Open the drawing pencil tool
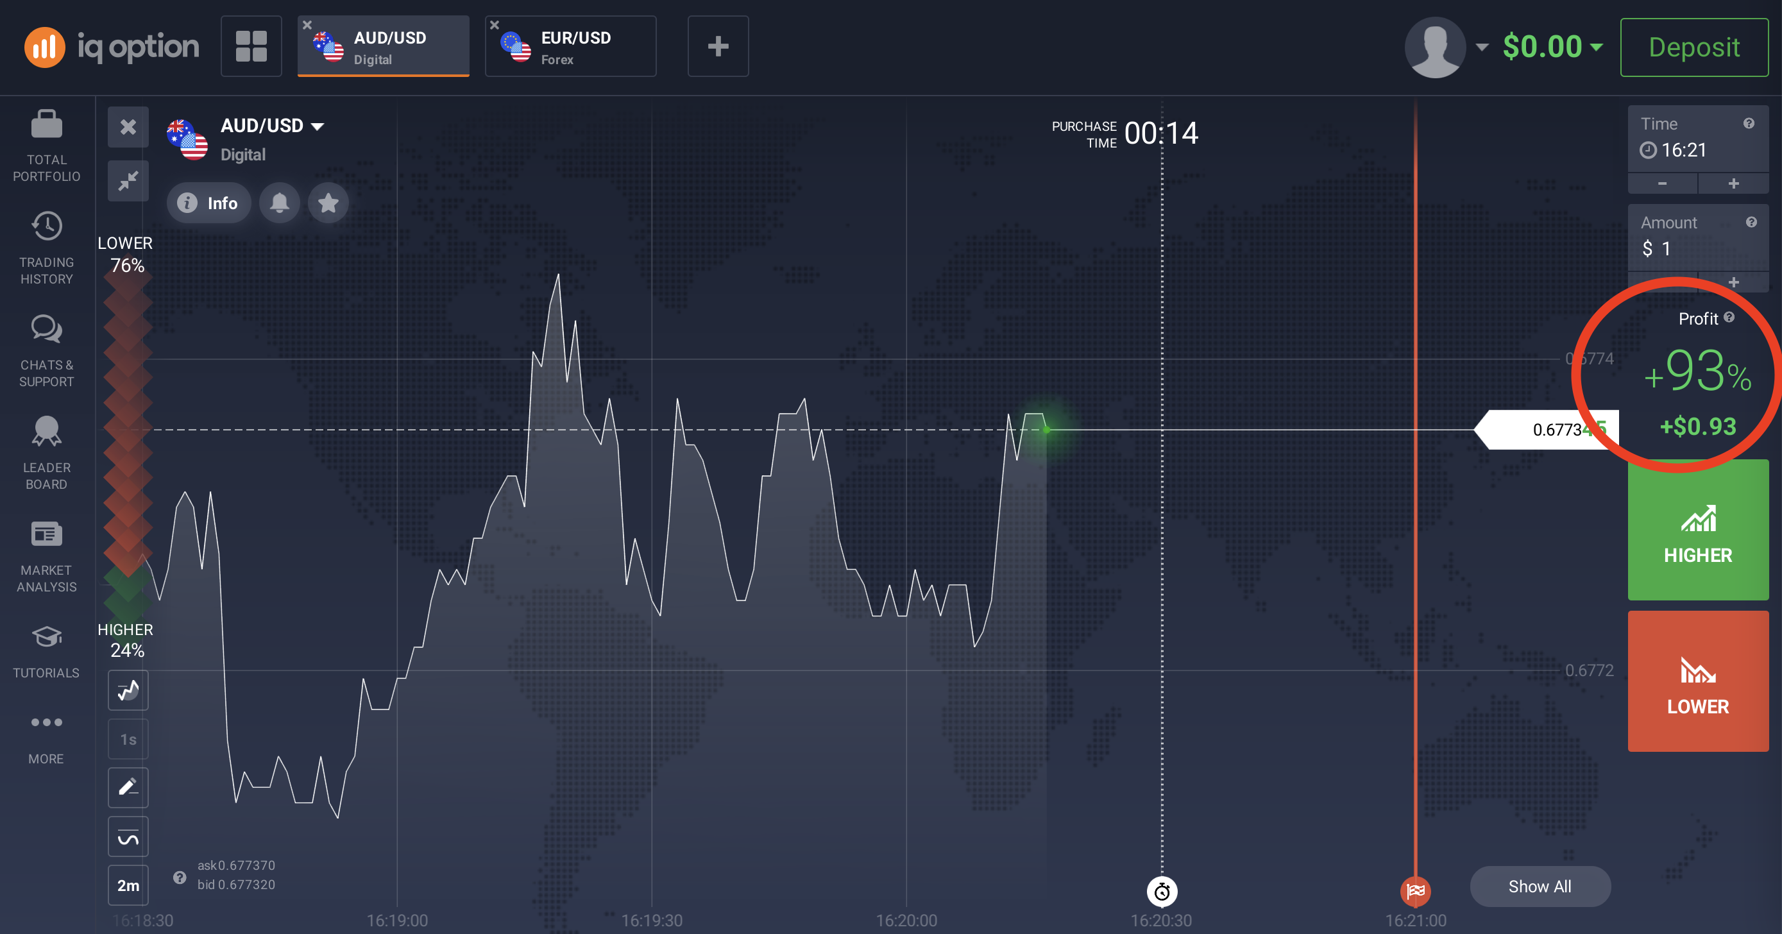This screenshot has width=1782, height=934. 128,787
